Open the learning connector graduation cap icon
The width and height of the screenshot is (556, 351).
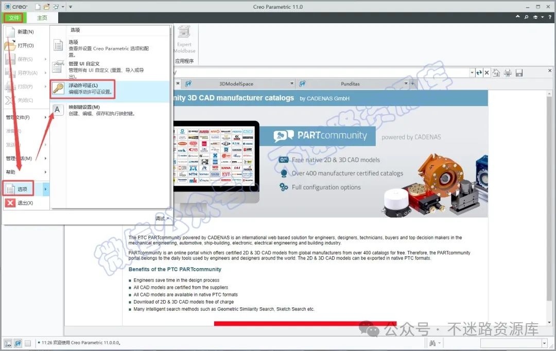(535, 17)
